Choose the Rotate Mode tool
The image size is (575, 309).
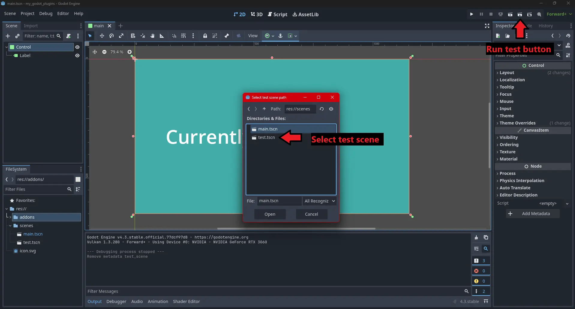click(112, 36)
